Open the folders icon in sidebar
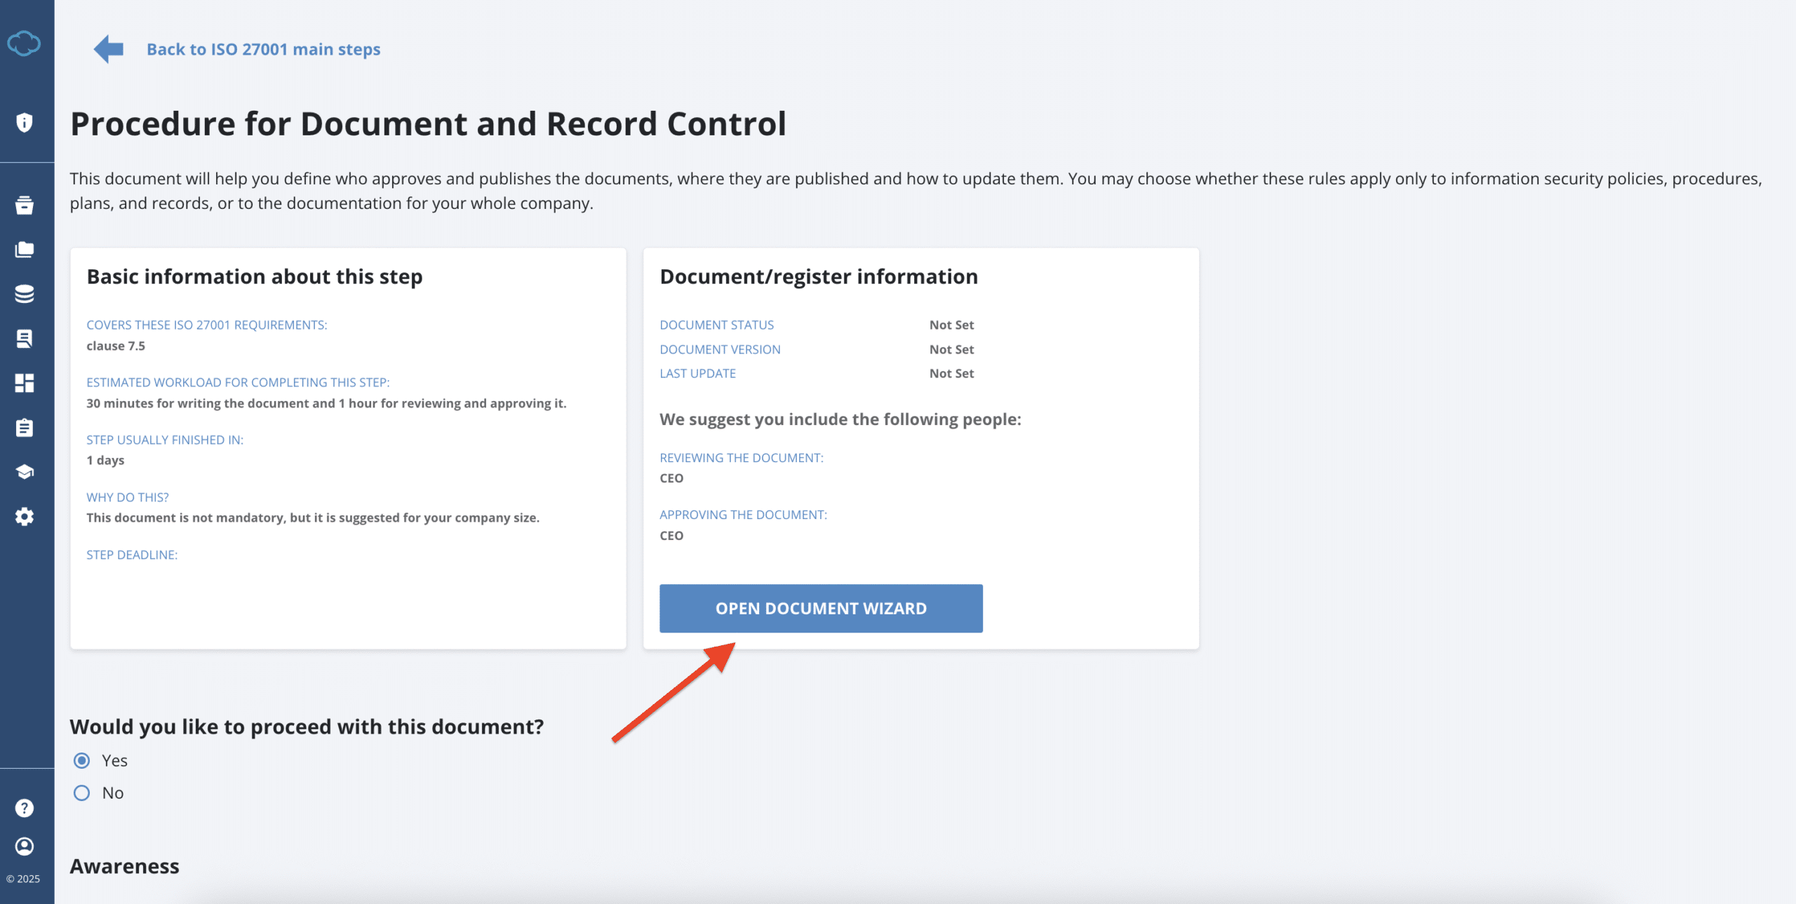Viewport: 1796px width, 904px height. click(x=25, y=250)
